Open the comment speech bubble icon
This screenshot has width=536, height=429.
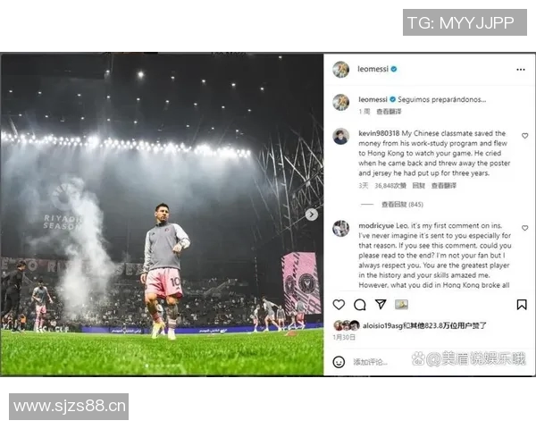[x=360, y=304]
